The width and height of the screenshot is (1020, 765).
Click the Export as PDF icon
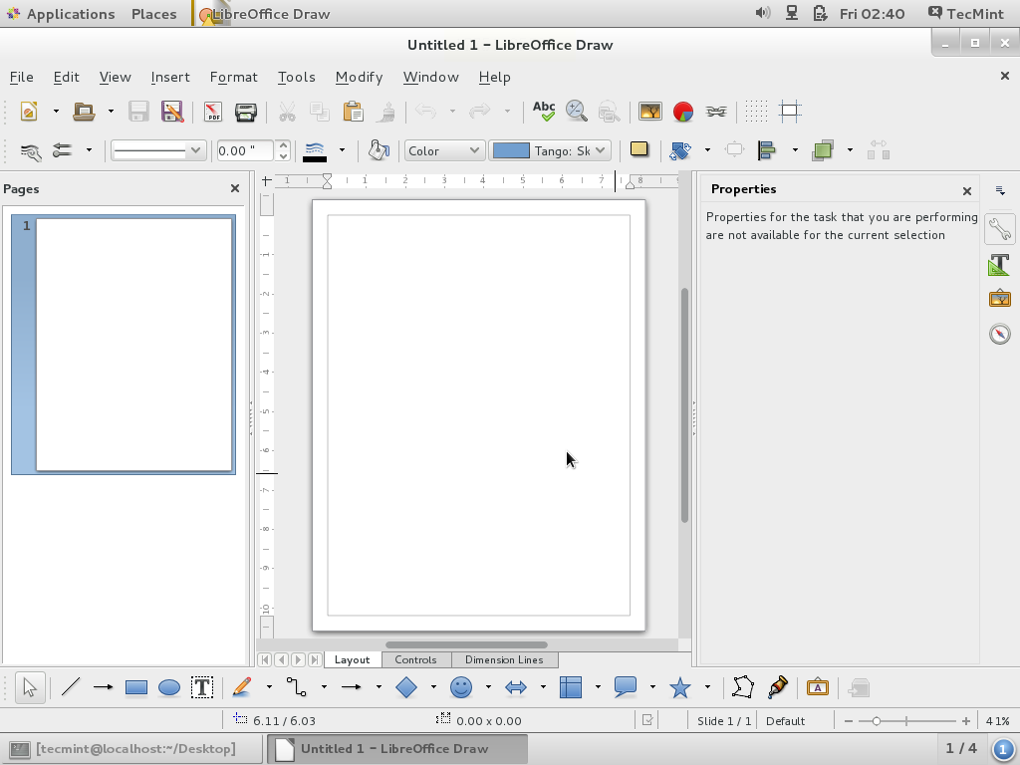(213, 112)
